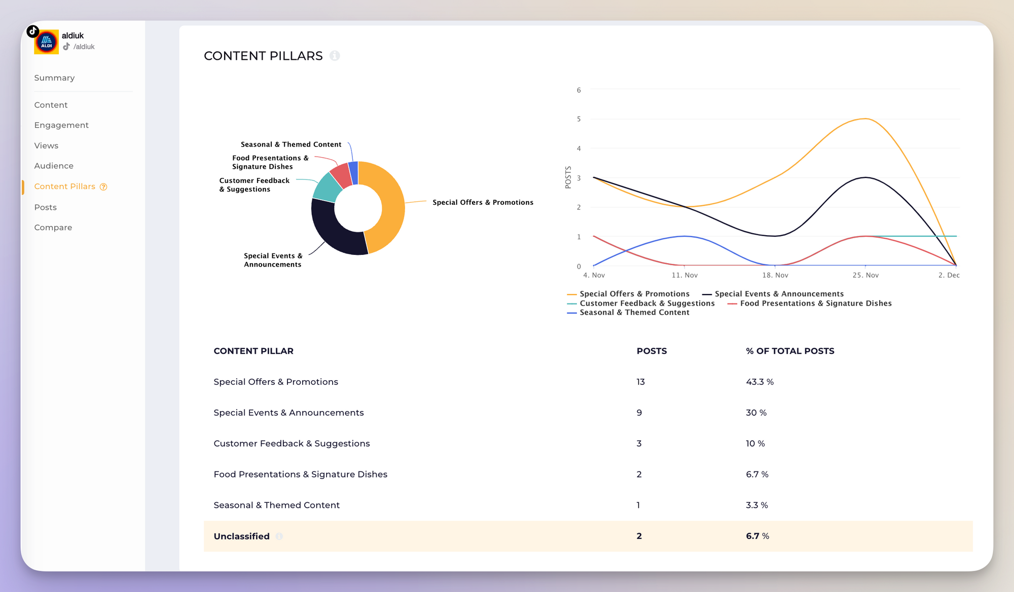Click the 43.3 % value

pos(759,382)
